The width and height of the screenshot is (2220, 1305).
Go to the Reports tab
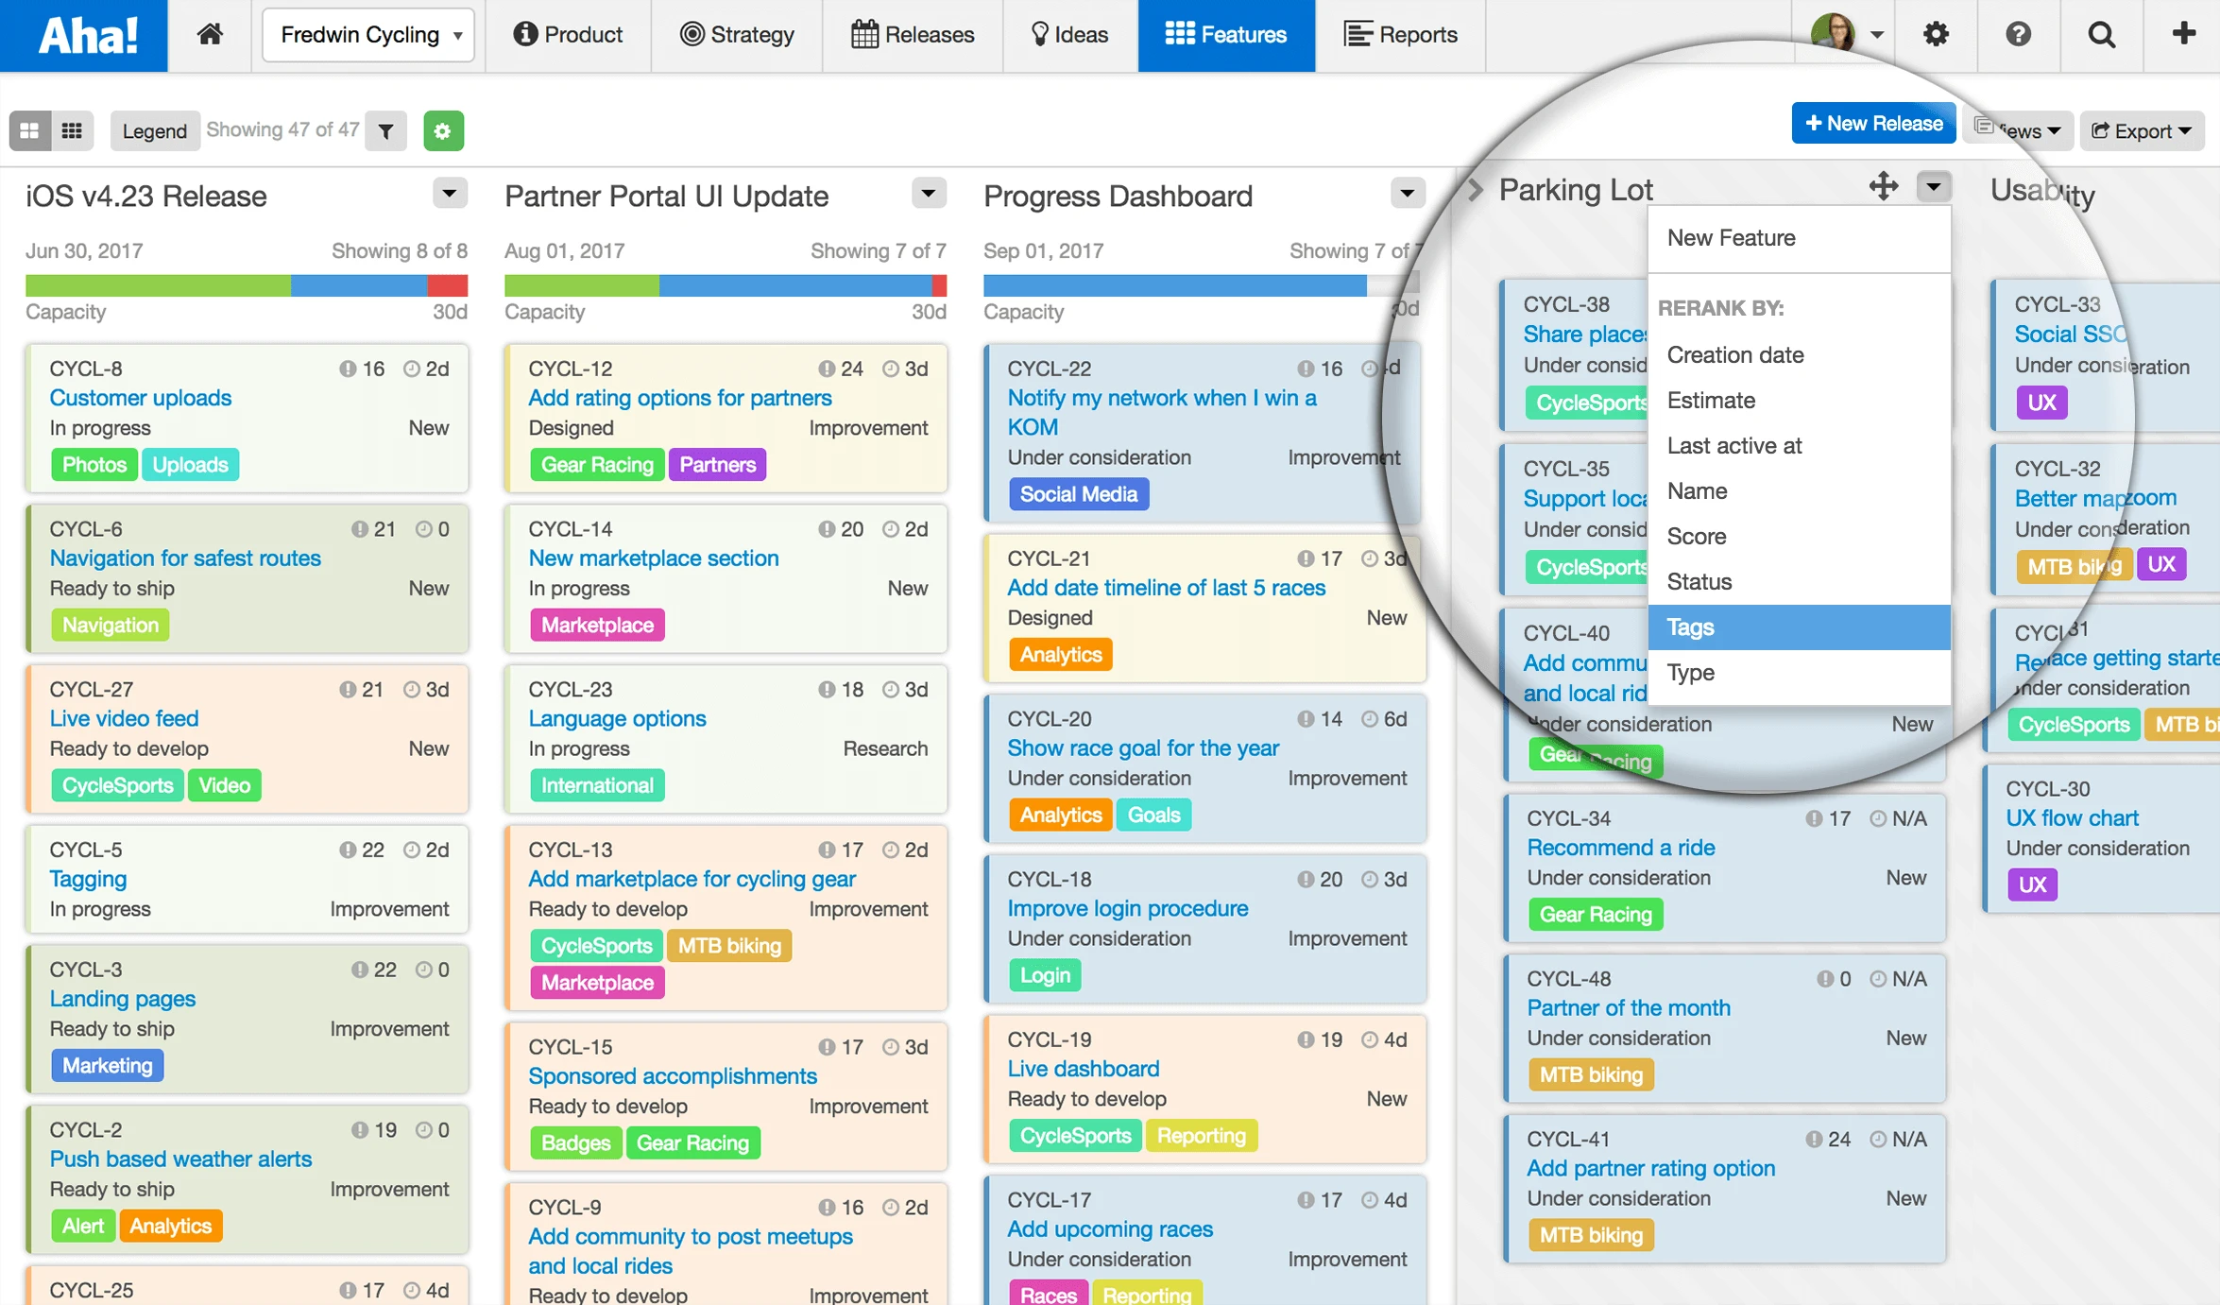(1400, 35)
